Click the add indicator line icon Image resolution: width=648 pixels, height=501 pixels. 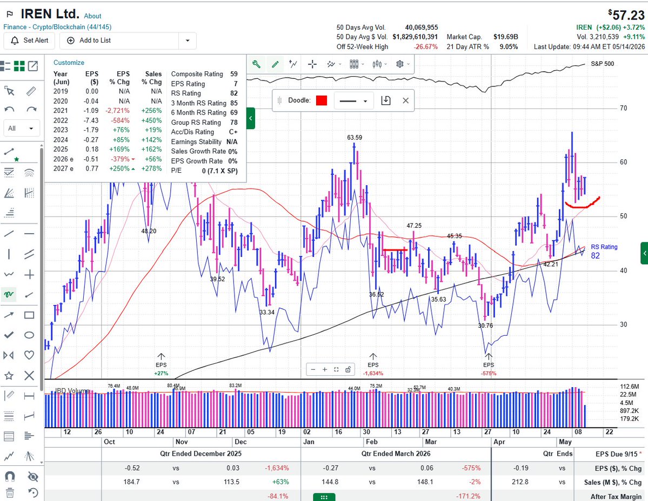pyautogui.click(x=293, y=64)
